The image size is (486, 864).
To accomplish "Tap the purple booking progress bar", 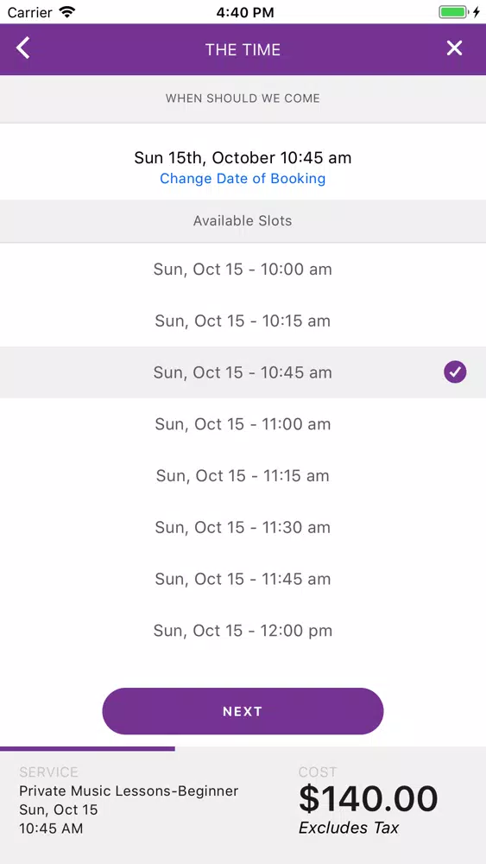I will tap(87, 749).
